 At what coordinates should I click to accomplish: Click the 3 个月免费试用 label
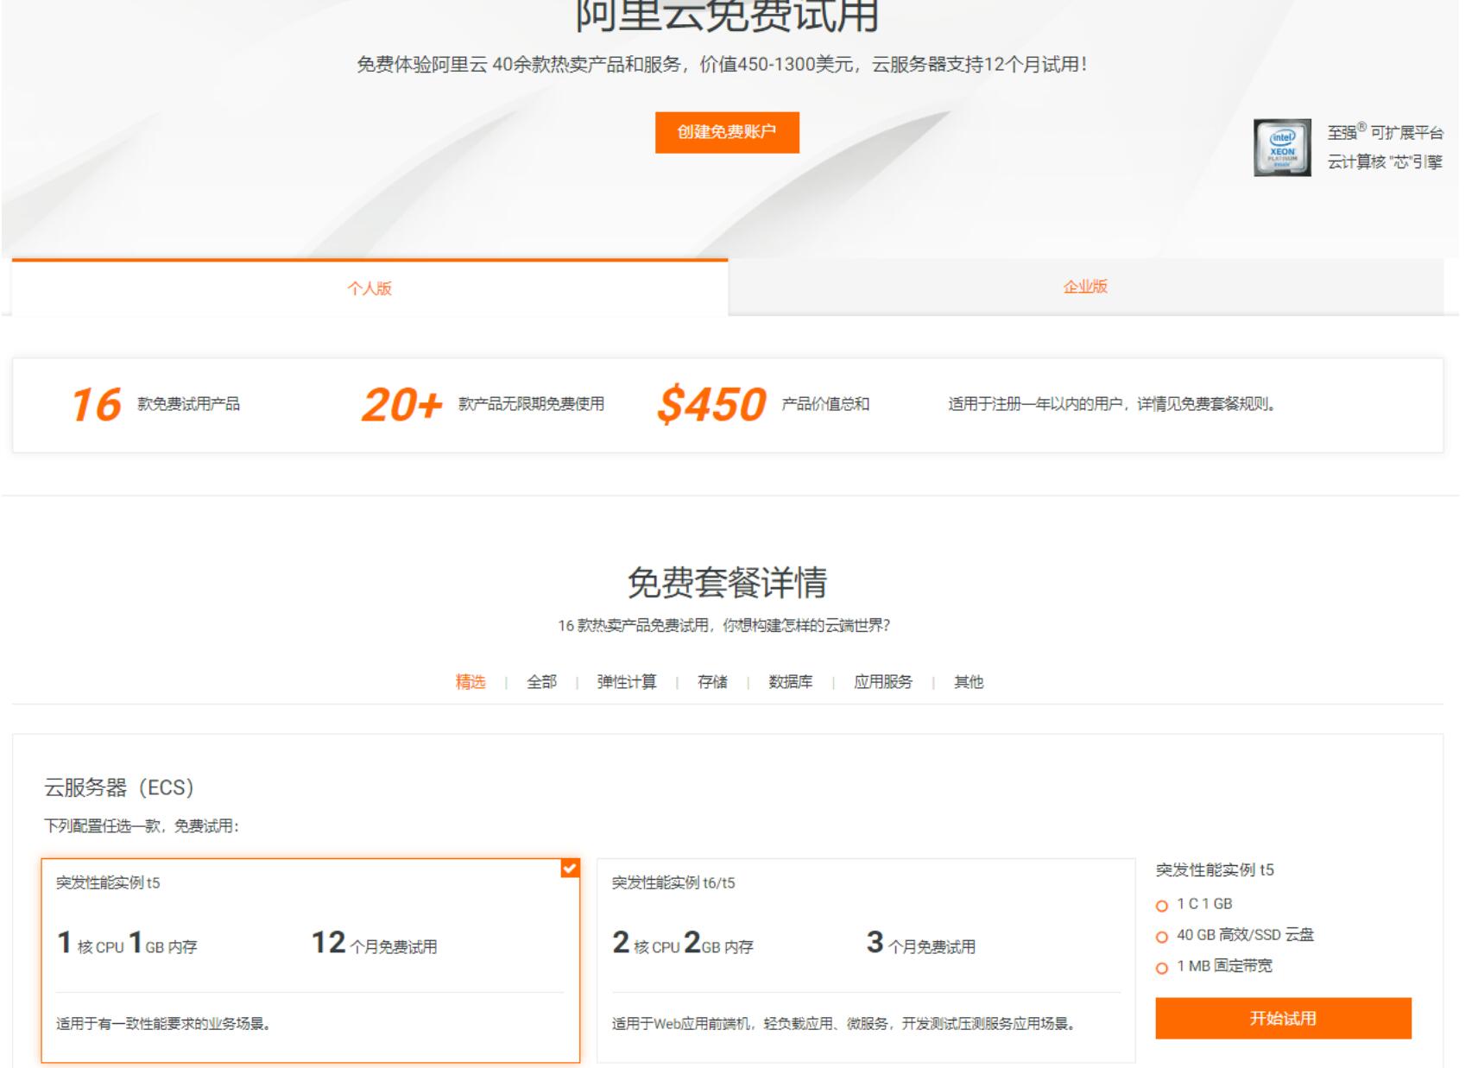click(921, 943)
